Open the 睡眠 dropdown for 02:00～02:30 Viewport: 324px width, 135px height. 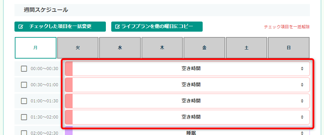pyautogui.click(x=187, y=131)
